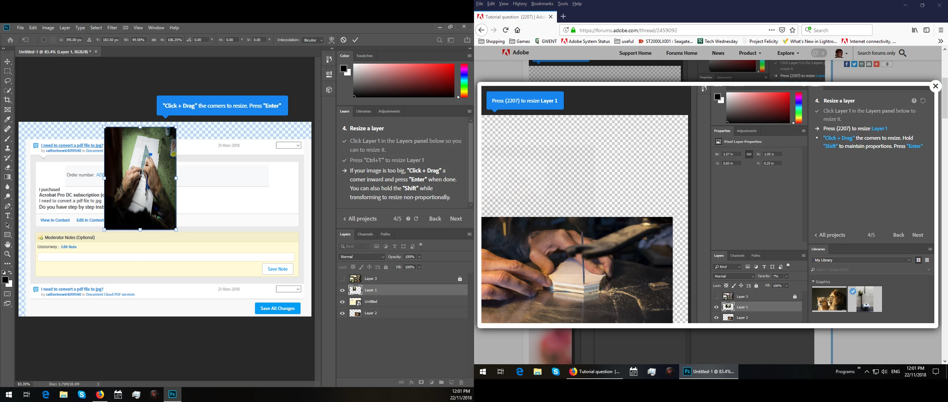Click the Firefox reload page icon

point(505,30)
